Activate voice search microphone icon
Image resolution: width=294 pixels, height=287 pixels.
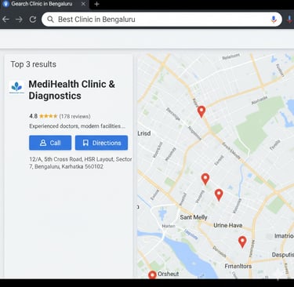(274, 20)
